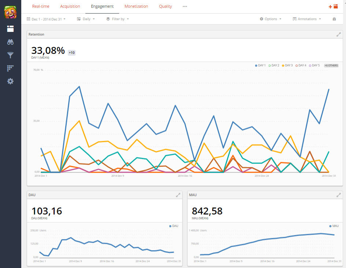Expand the MAU widget fullscreen
Image resolution: width=346 pixels, height=268 pixels.
tap(339, 195)
